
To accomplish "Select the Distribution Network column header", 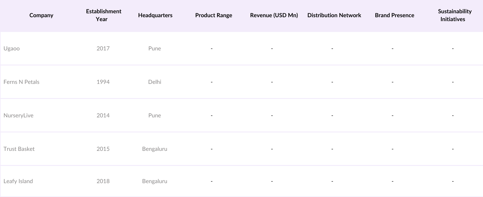I will point(334,15).
